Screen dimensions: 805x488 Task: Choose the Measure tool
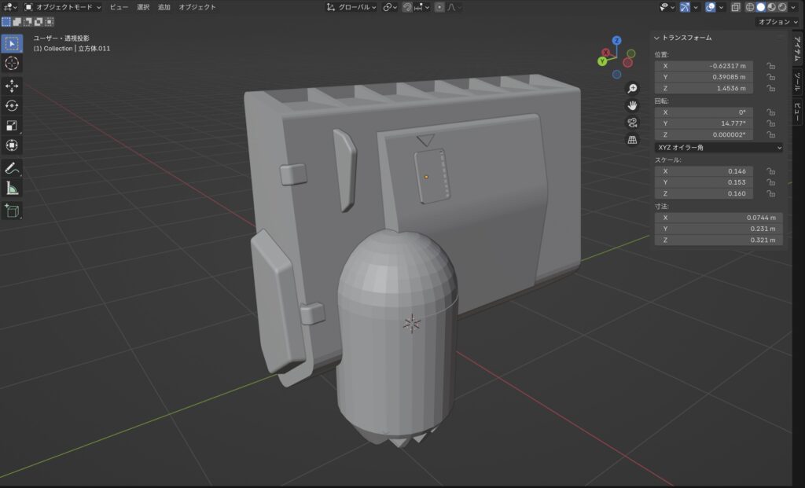point(12,188)
